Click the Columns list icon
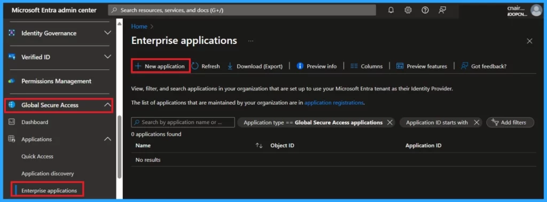Screen dimensions: 547x202 coord(354,66)
